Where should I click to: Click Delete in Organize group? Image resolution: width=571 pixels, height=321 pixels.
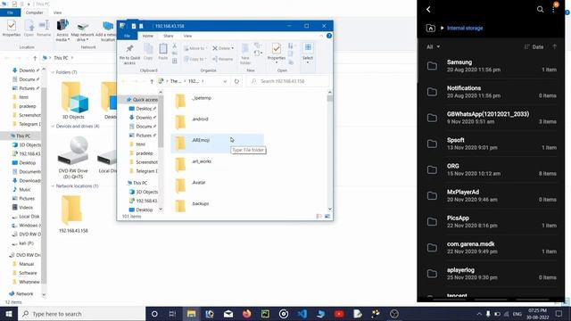223,48
